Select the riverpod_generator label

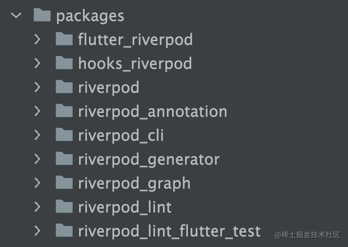tap(149, 160)
